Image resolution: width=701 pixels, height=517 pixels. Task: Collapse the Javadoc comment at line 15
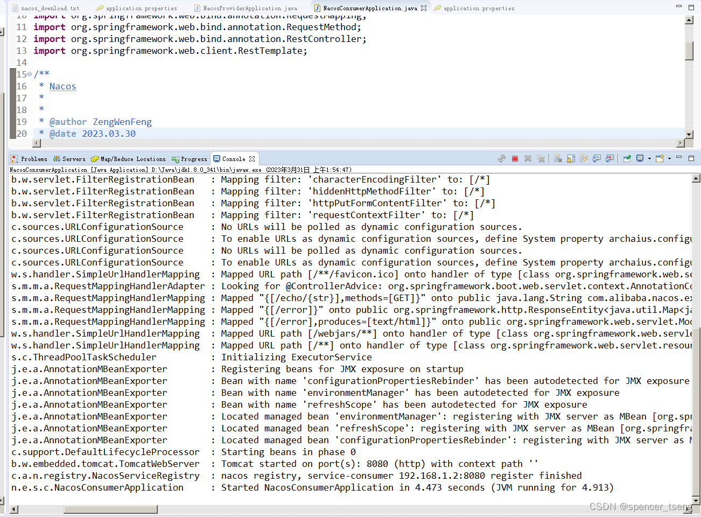point(30,74)
